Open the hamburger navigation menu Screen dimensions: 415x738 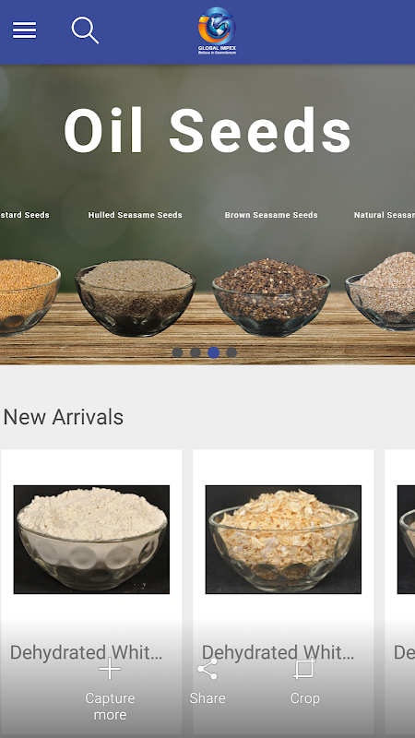25,30
